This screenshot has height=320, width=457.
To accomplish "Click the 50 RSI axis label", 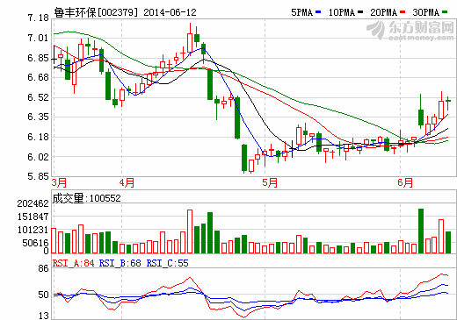I will [43, 295].
